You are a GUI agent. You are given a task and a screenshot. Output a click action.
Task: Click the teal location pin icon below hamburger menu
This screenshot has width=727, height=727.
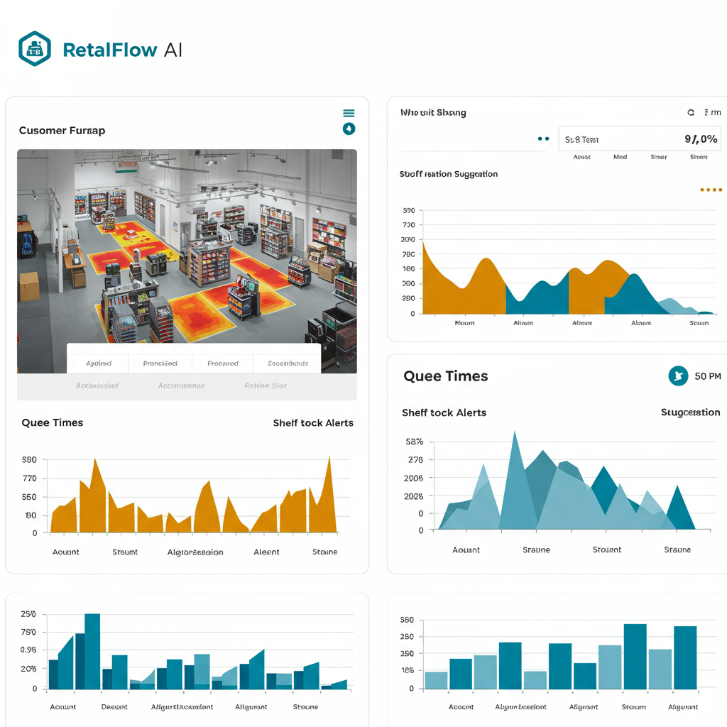pyautogui.click(x=349, y=129)
